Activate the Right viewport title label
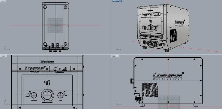 114,56
